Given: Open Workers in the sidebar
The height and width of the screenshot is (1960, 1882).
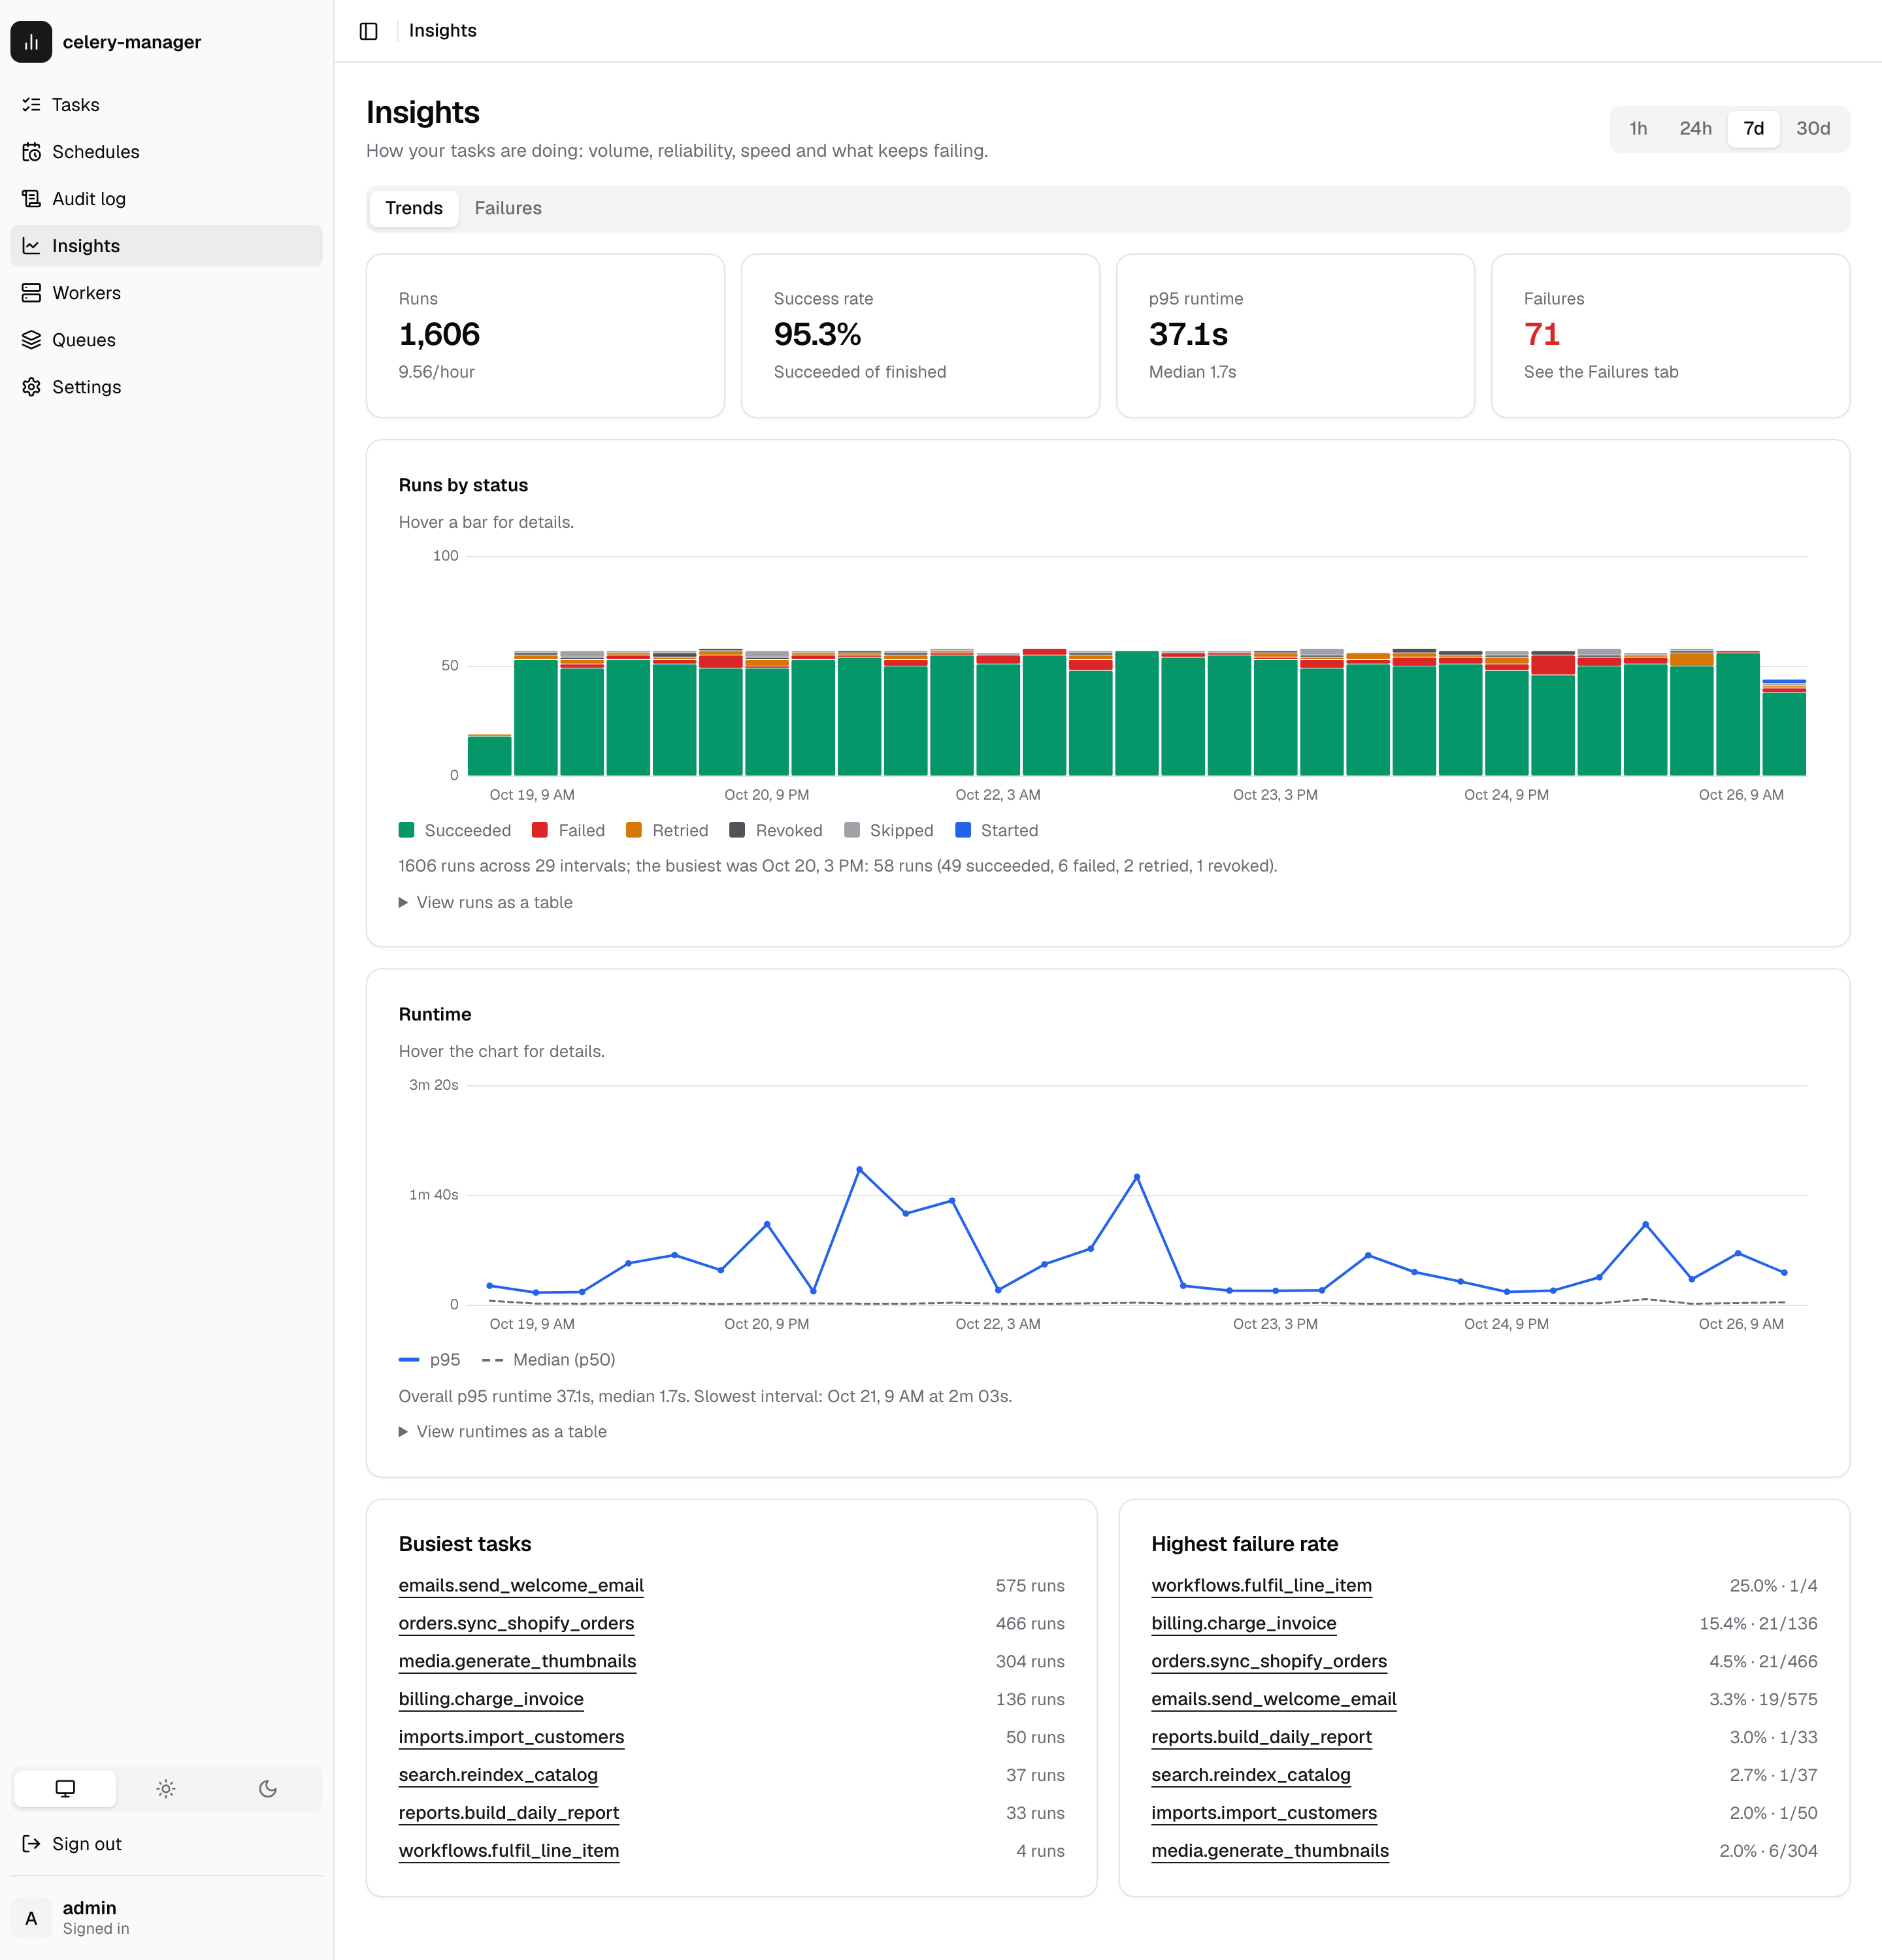Looking at the screenshot, I should click(166, 293).
